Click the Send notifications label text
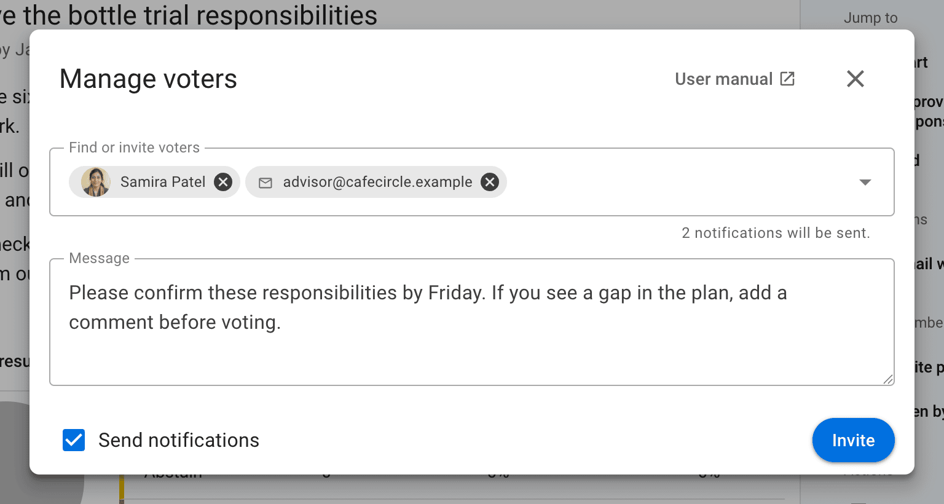 pos(179,440)
